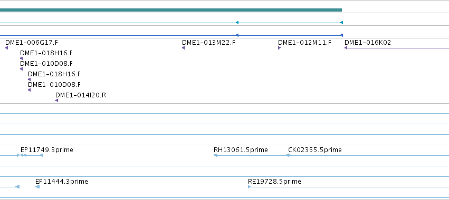
Task: Click the DME1-012M11.F right-pointing arrow
Action: [x=280, y=48]
